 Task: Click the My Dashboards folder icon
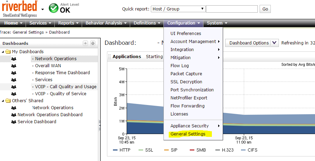pyautogui.click(x=8, y=52)
